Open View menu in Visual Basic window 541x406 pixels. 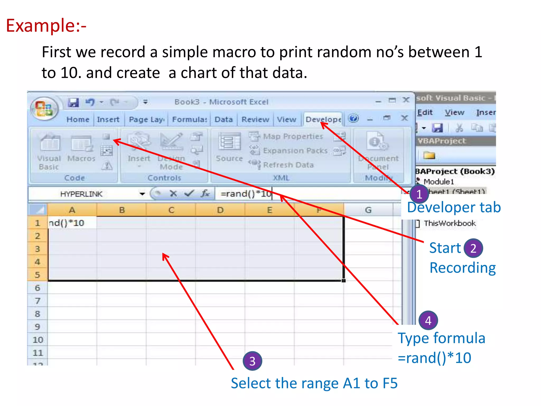point(454,112)
